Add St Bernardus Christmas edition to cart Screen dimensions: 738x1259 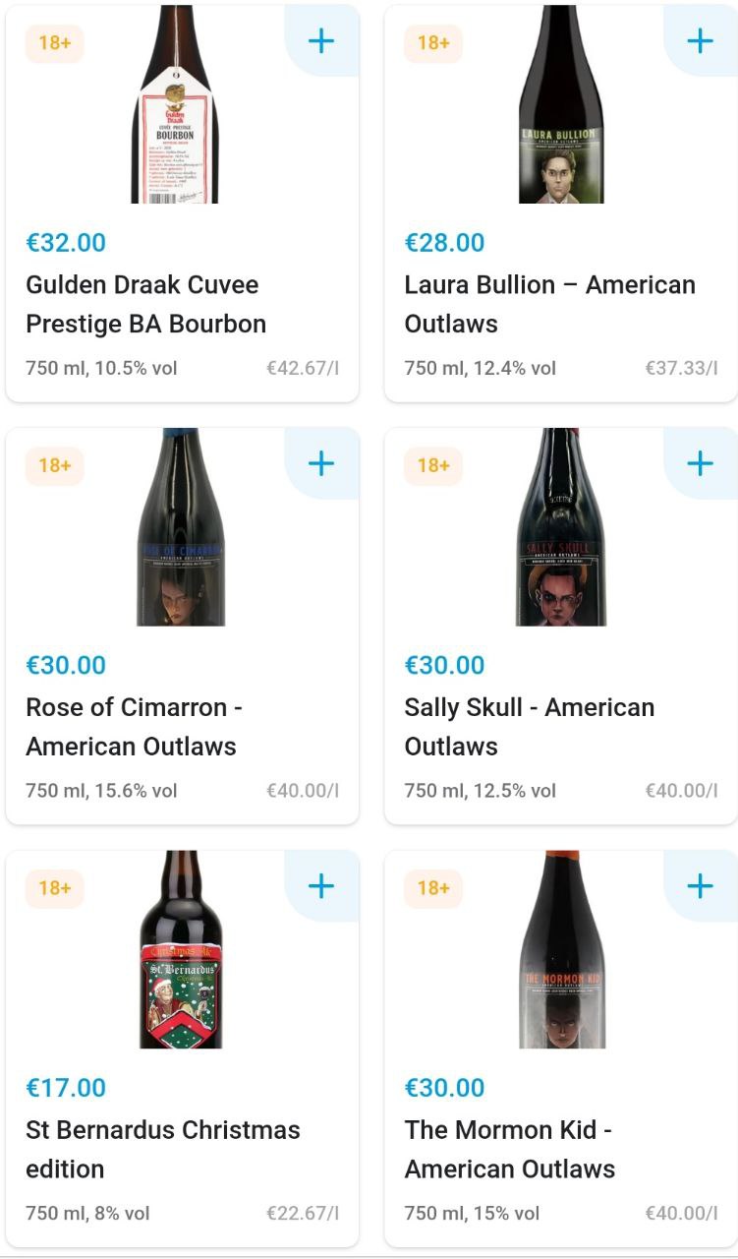321,886
